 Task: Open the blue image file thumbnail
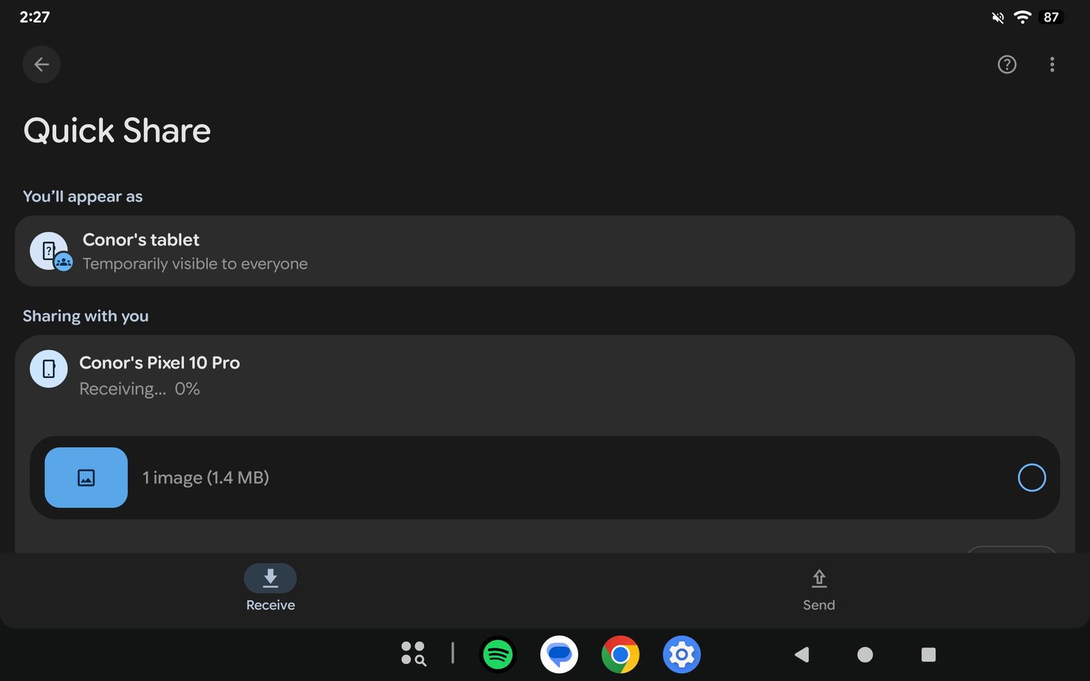tap(86, 478)
